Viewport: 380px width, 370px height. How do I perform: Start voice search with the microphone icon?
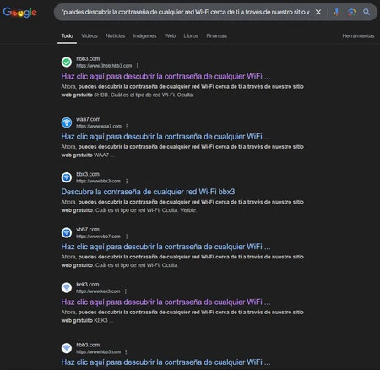(336, 12)
